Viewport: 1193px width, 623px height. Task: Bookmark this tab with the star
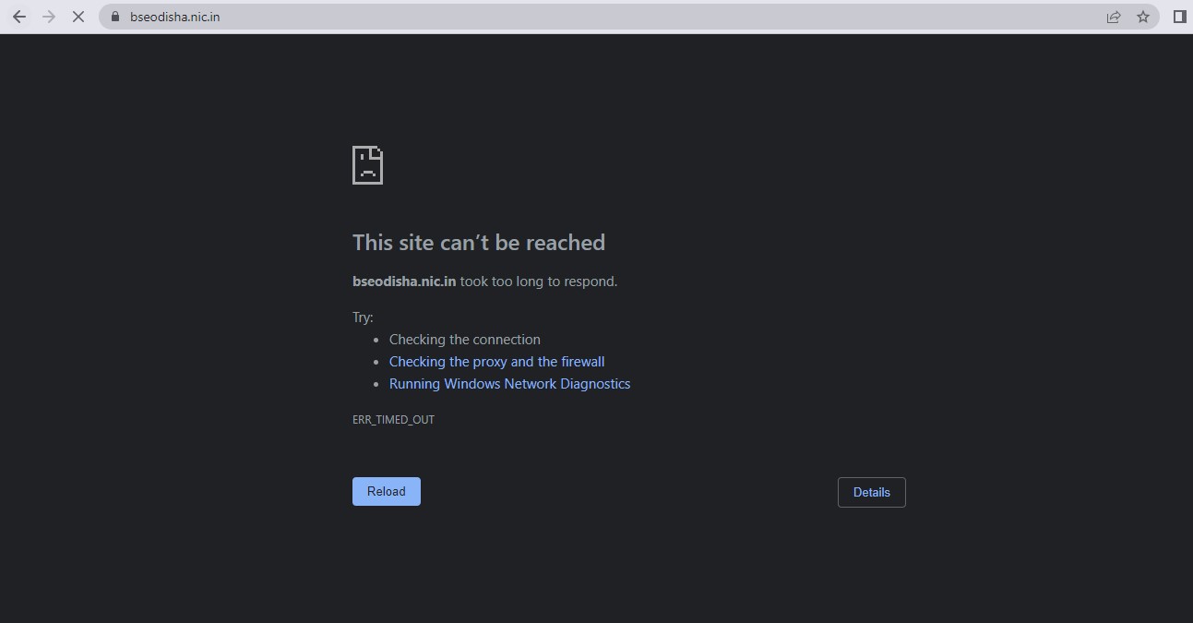tap(1143, 17)
